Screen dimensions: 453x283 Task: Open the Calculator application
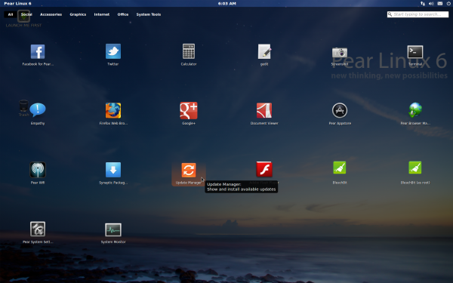(189, 51)
